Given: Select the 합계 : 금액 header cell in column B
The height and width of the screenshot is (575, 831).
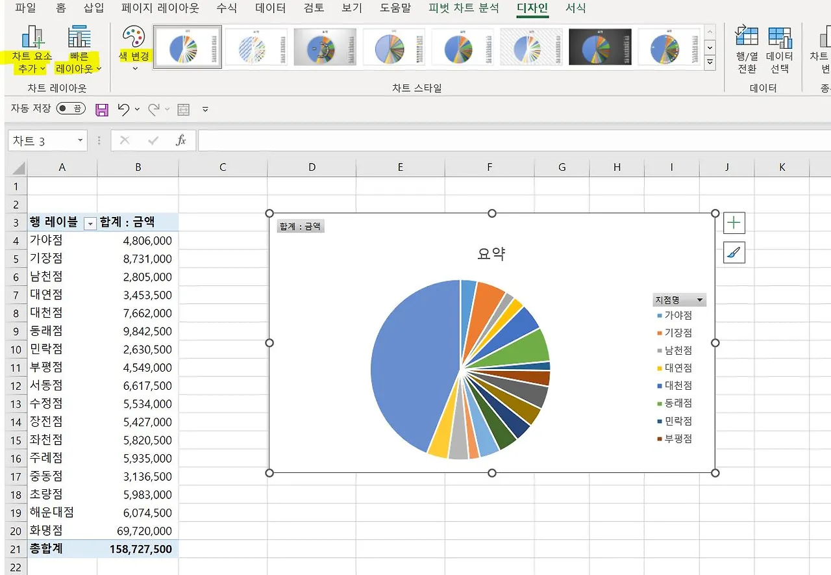Looking at the screenshot, I should 138,222.
